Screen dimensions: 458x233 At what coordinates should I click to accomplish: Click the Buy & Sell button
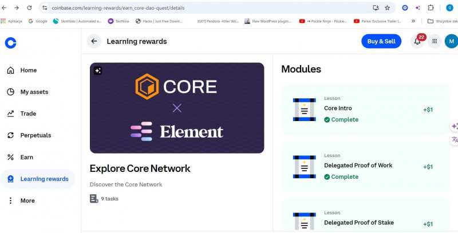pos(381,41)
